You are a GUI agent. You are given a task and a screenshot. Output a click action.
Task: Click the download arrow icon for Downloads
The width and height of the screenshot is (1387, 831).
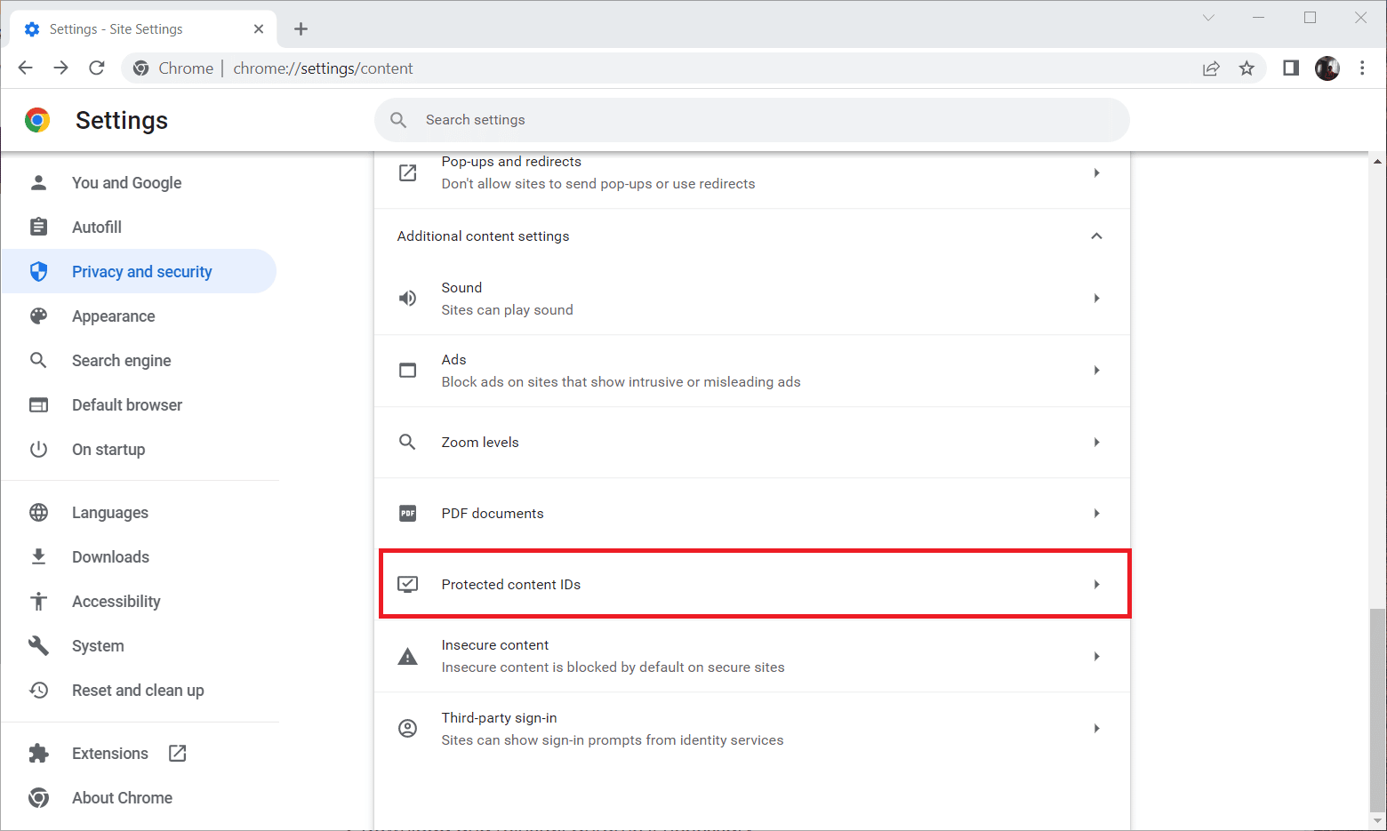[38, 556]
